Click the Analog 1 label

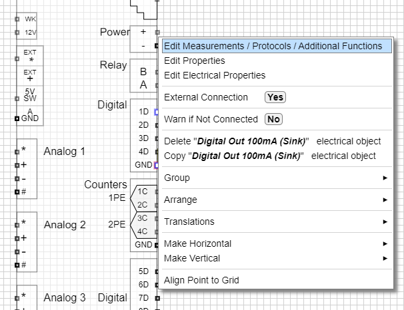pos(65,152)
